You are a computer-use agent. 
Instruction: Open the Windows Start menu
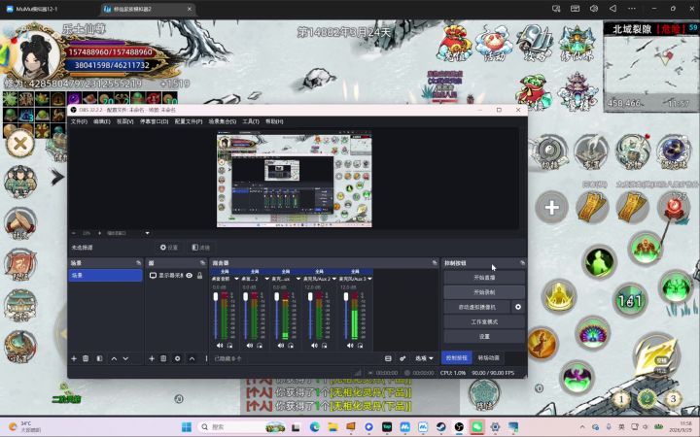[x=187, y=427]
